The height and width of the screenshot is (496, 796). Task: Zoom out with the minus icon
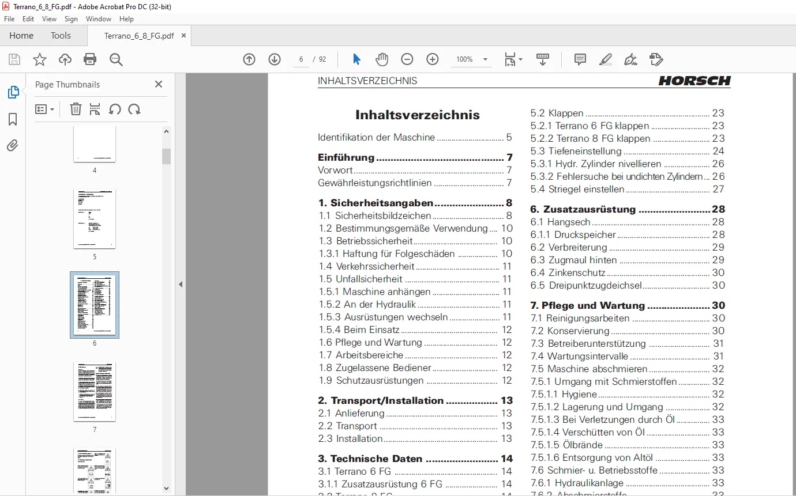click(407, 59)
